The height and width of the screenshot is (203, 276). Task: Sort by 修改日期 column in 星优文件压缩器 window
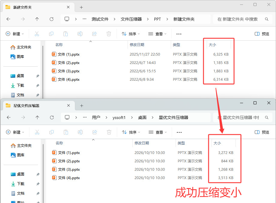pos(142,143)
